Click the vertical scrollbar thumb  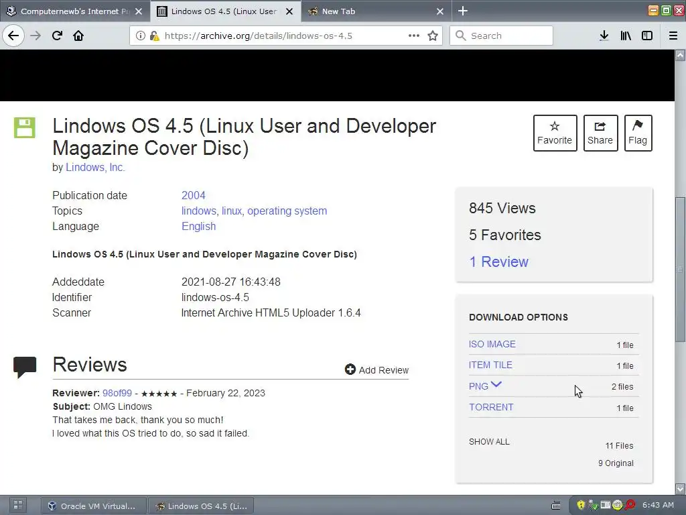(680, 270)
